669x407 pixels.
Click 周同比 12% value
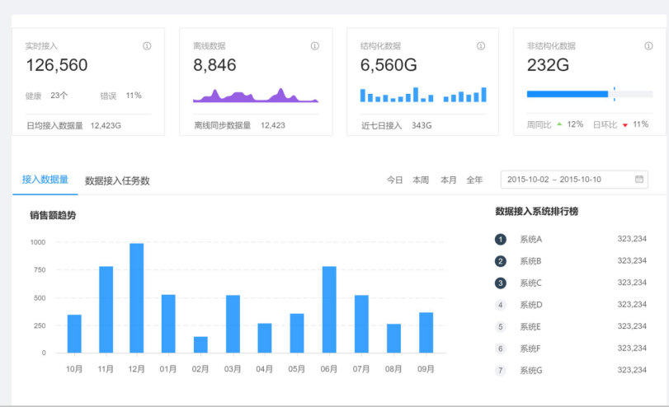(x=575, y=124)
